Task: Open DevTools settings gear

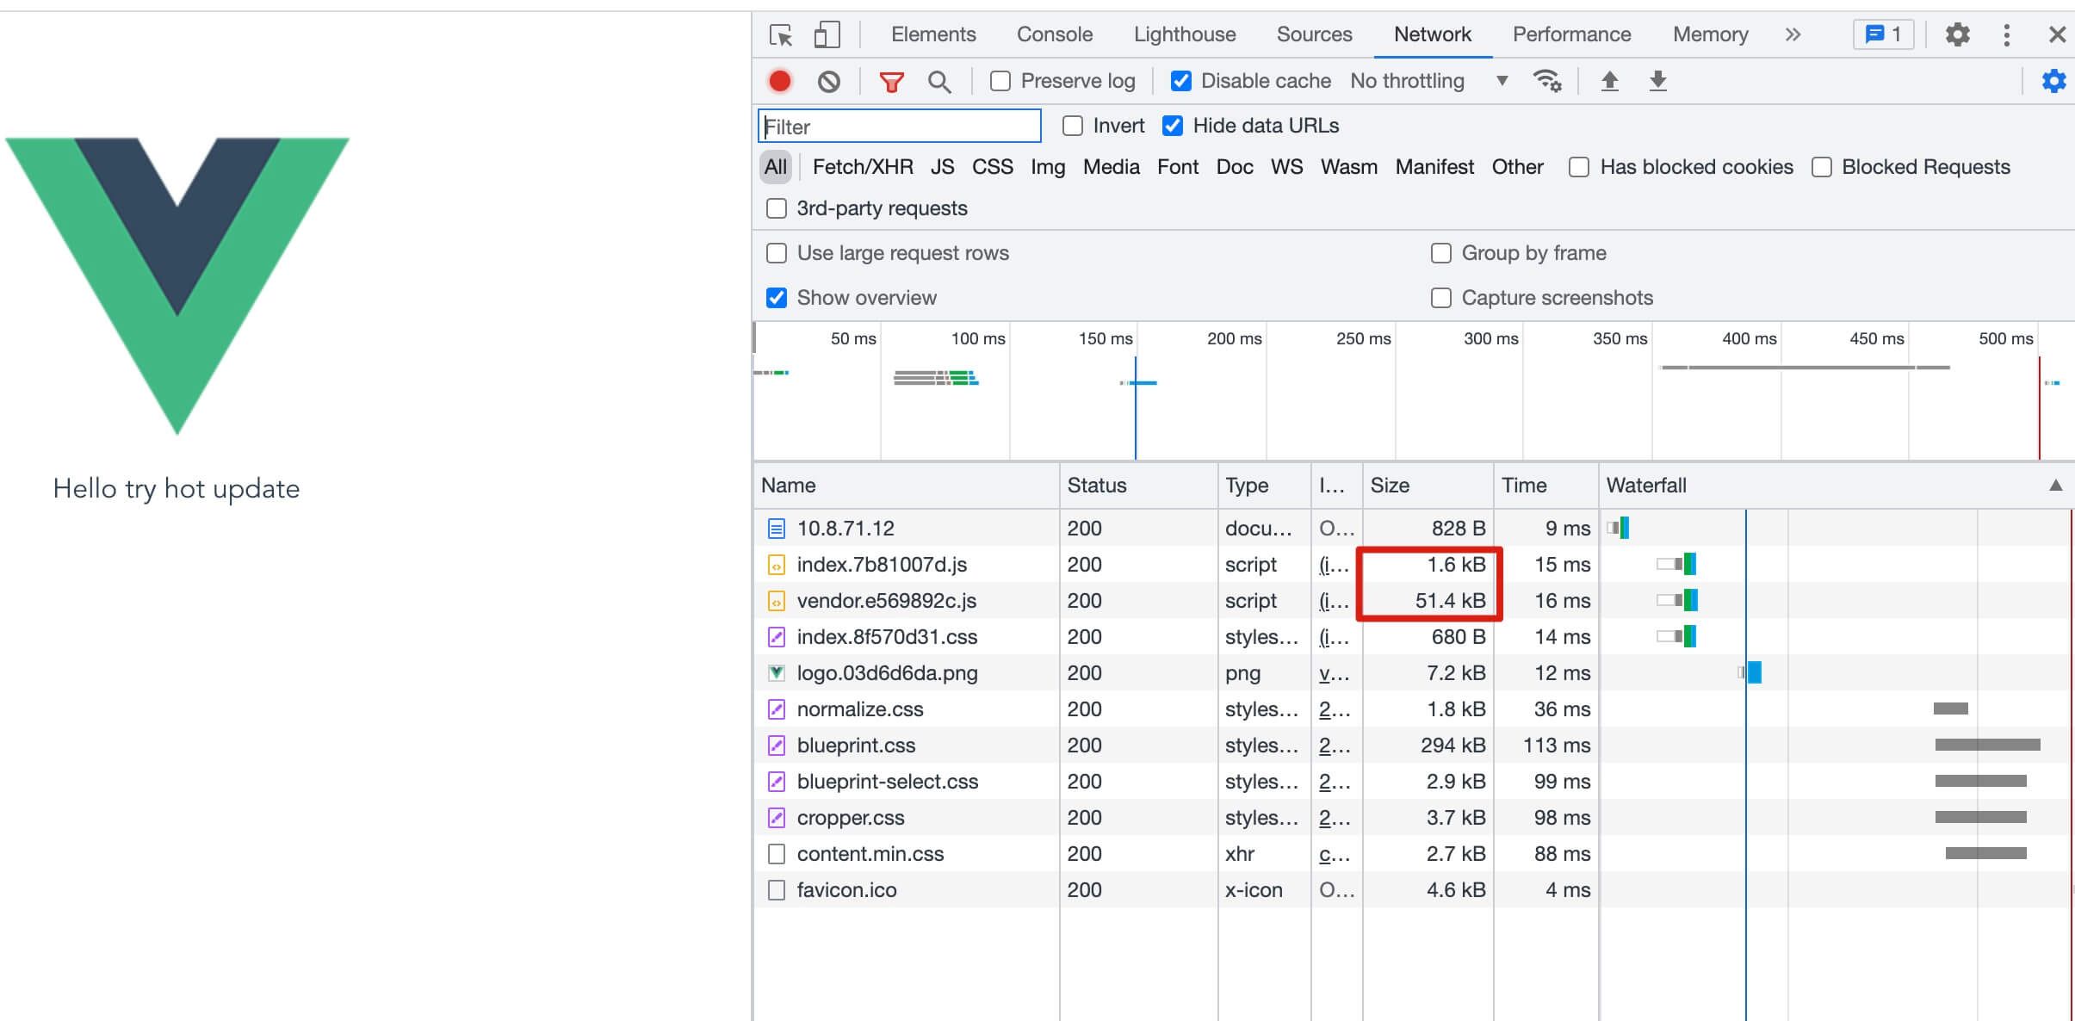Action: (x=1957, y=35)
